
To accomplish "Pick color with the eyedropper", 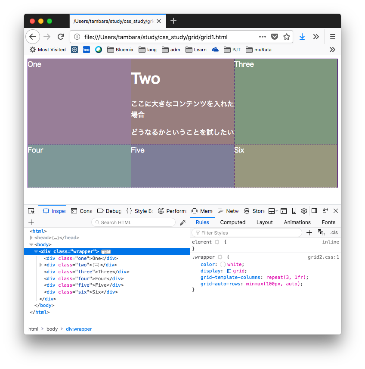I will 182,222.
